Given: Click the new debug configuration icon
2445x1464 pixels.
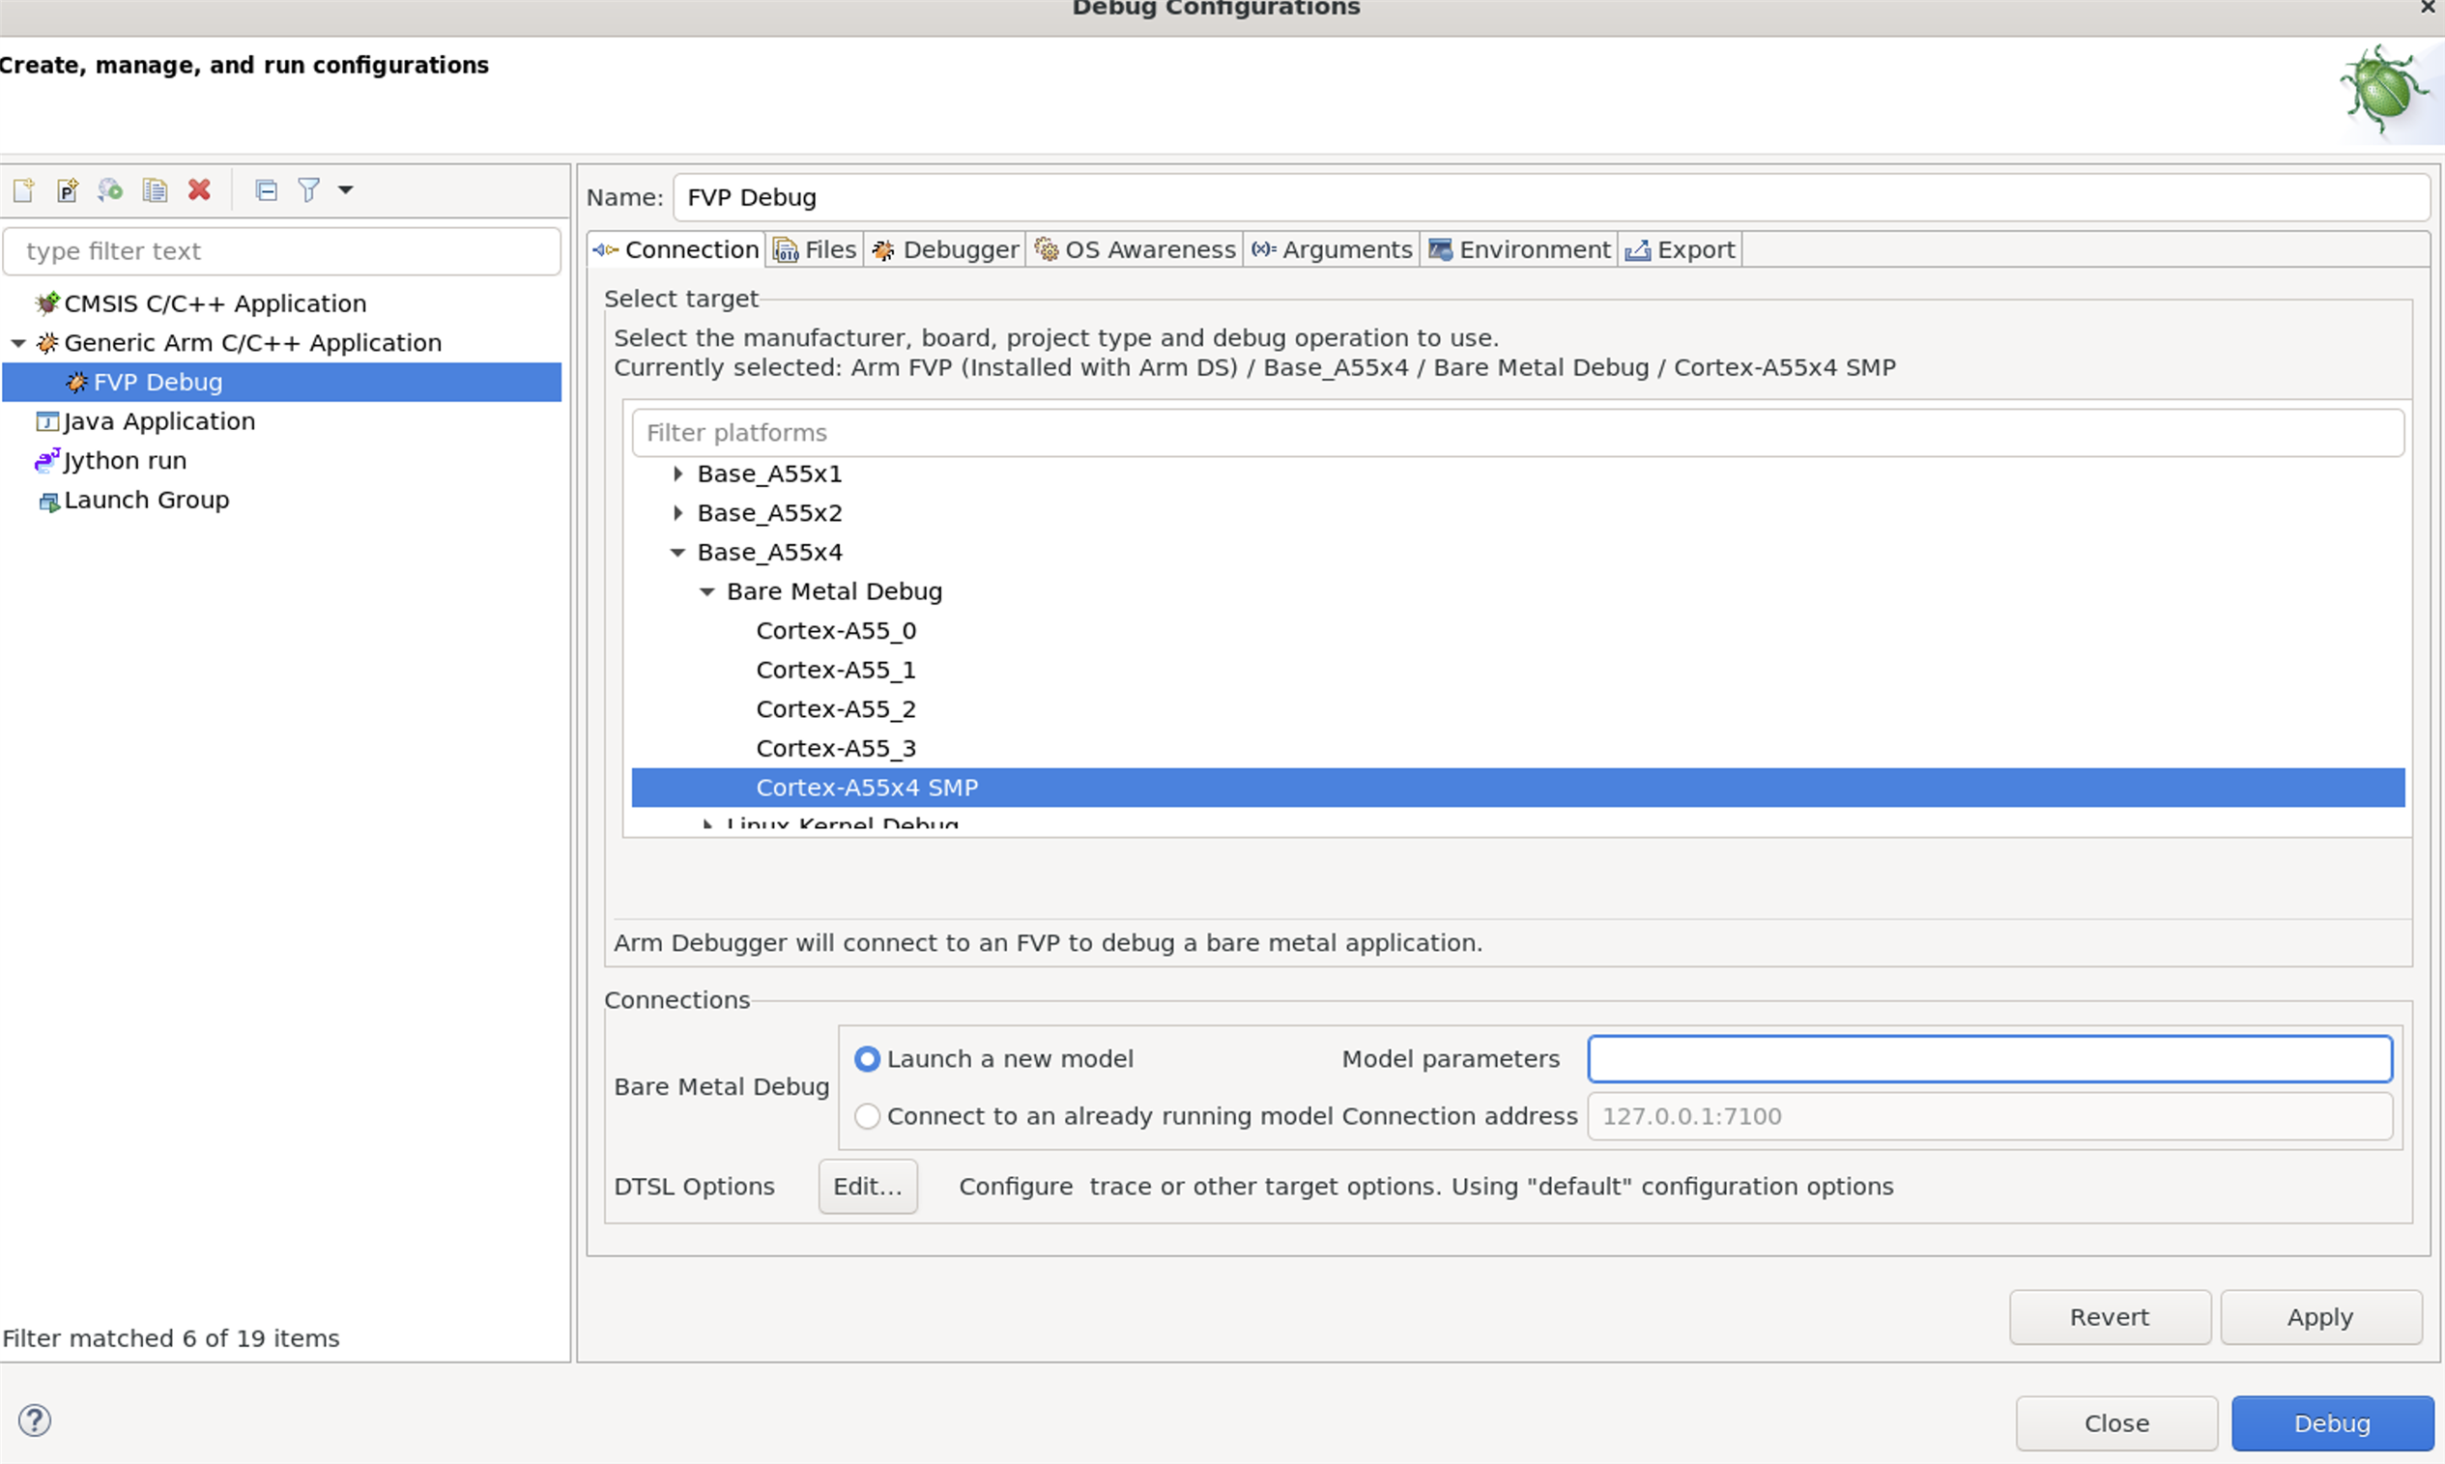Looking at the screenshot, I should click(24, 190).
